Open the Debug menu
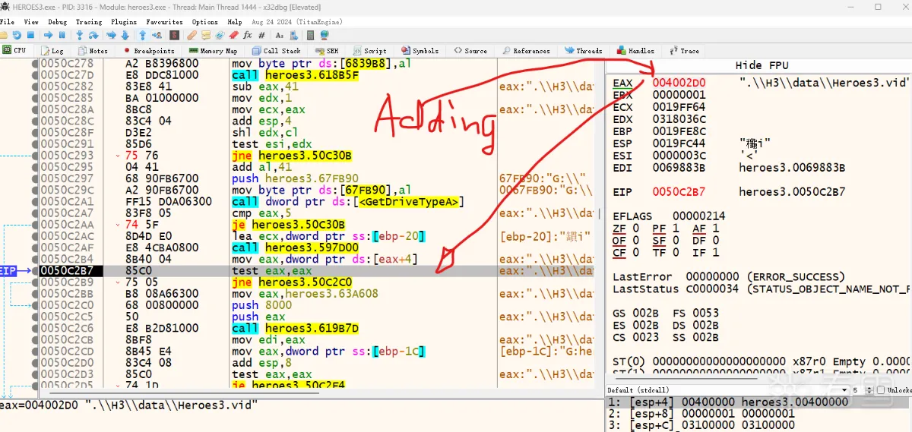 tap(57, 22)
